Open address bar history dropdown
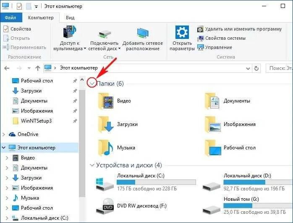This screenshot has width=293, height=223. tap(248, 68)
